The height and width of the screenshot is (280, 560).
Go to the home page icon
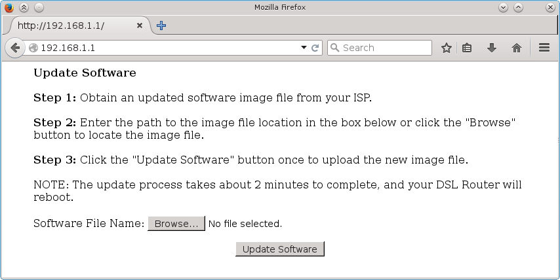(517, 48)
